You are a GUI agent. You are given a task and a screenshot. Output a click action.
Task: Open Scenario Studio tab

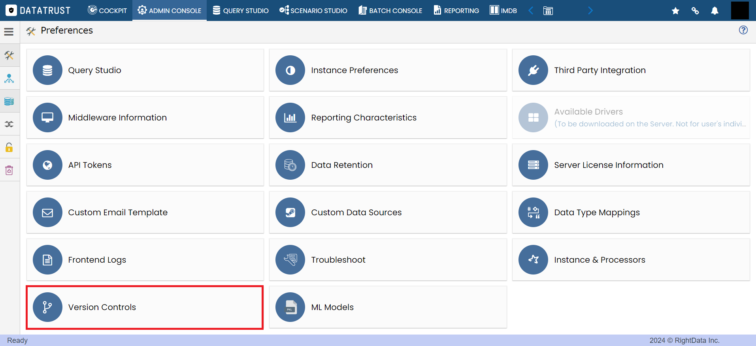pos(313,10)
